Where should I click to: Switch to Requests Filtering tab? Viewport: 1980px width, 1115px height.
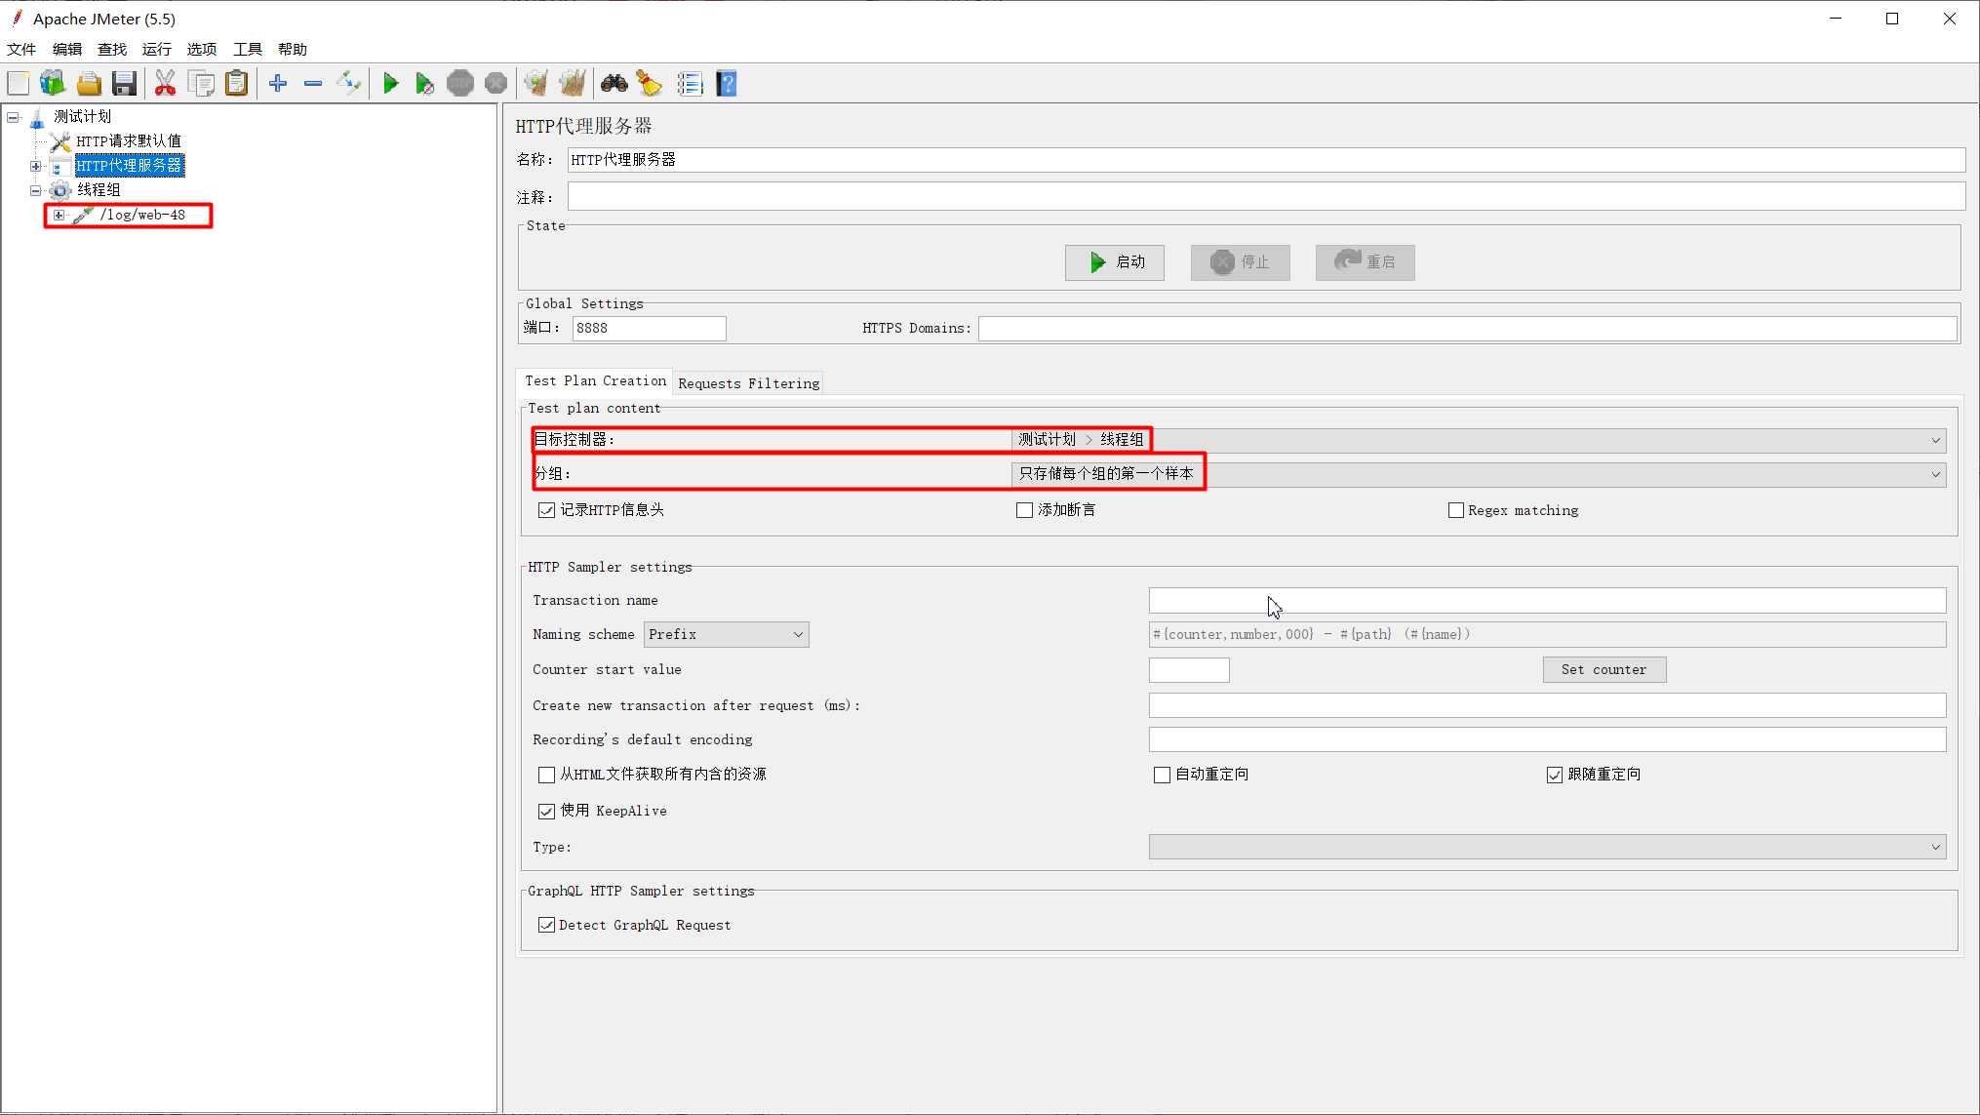pyautogui.click(x=748, y=383)
